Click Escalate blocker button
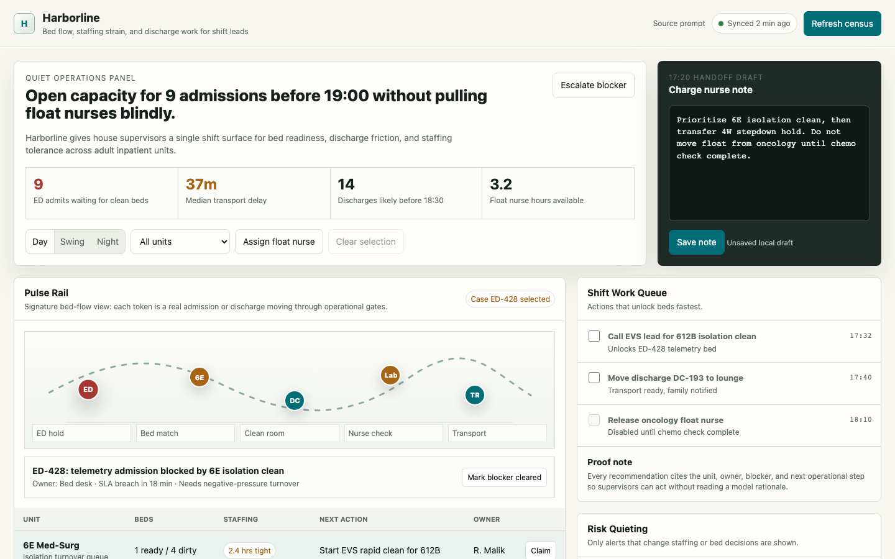 click(594, 85)
